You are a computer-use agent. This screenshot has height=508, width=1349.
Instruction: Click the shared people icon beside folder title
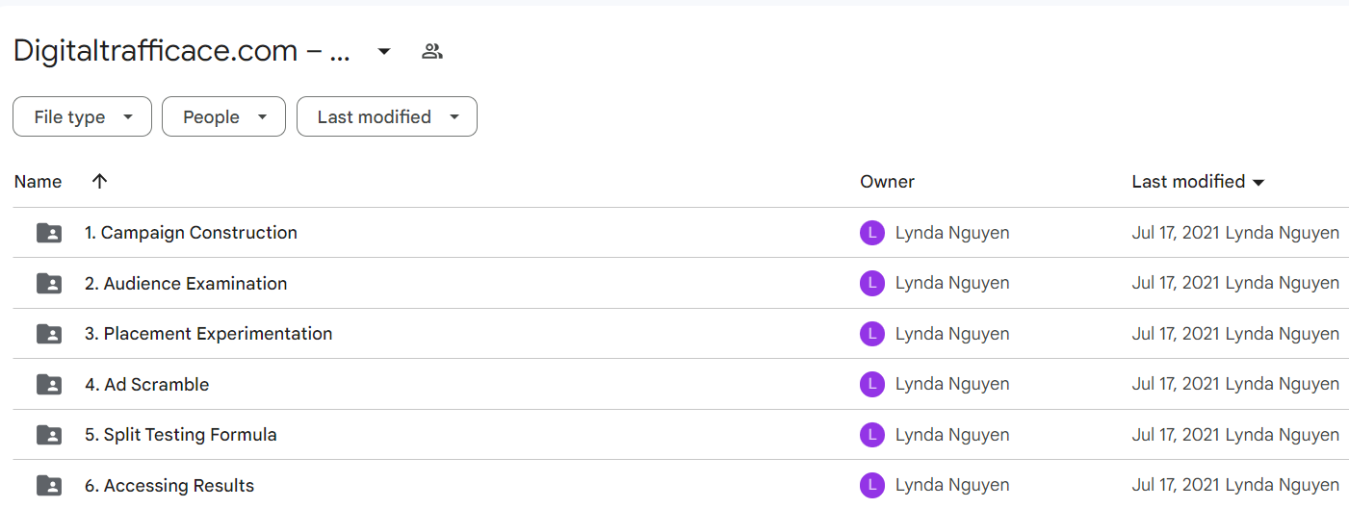[432, 51]
